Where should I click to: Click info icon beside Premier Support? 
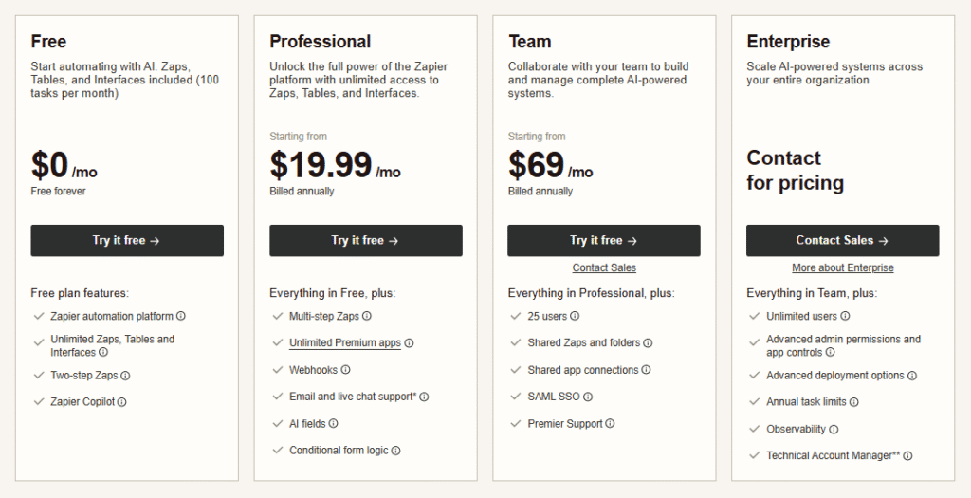(x=610, y=424)
